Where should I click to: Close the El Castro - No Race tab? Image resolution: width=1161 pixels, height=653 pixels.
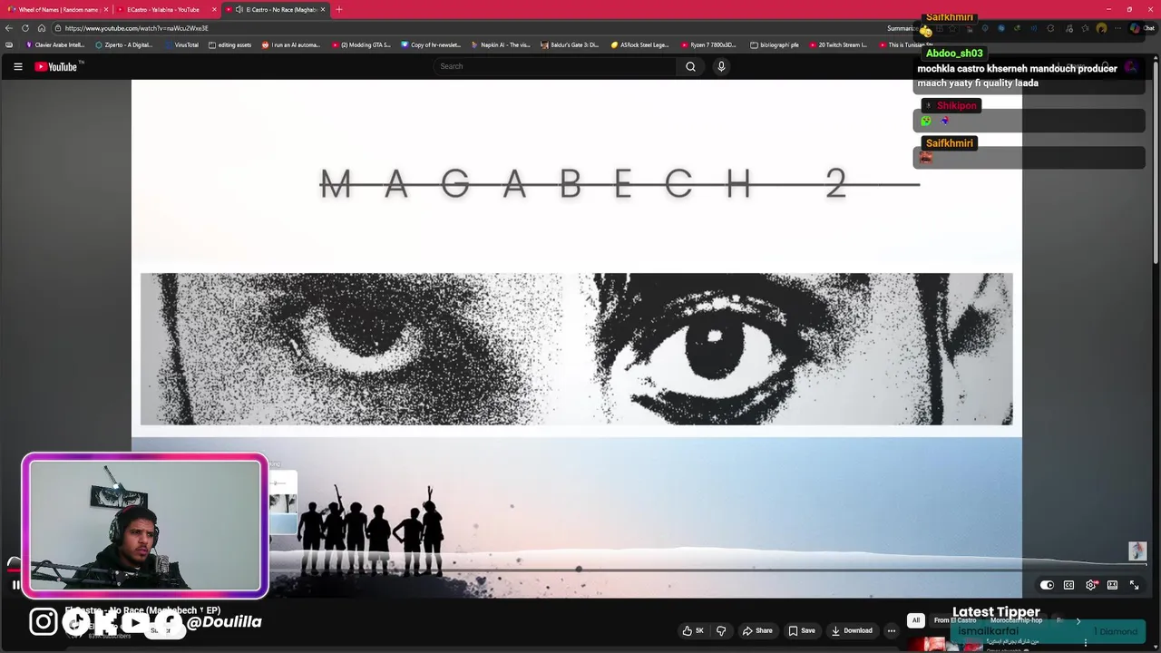click(x=323, y=9)
